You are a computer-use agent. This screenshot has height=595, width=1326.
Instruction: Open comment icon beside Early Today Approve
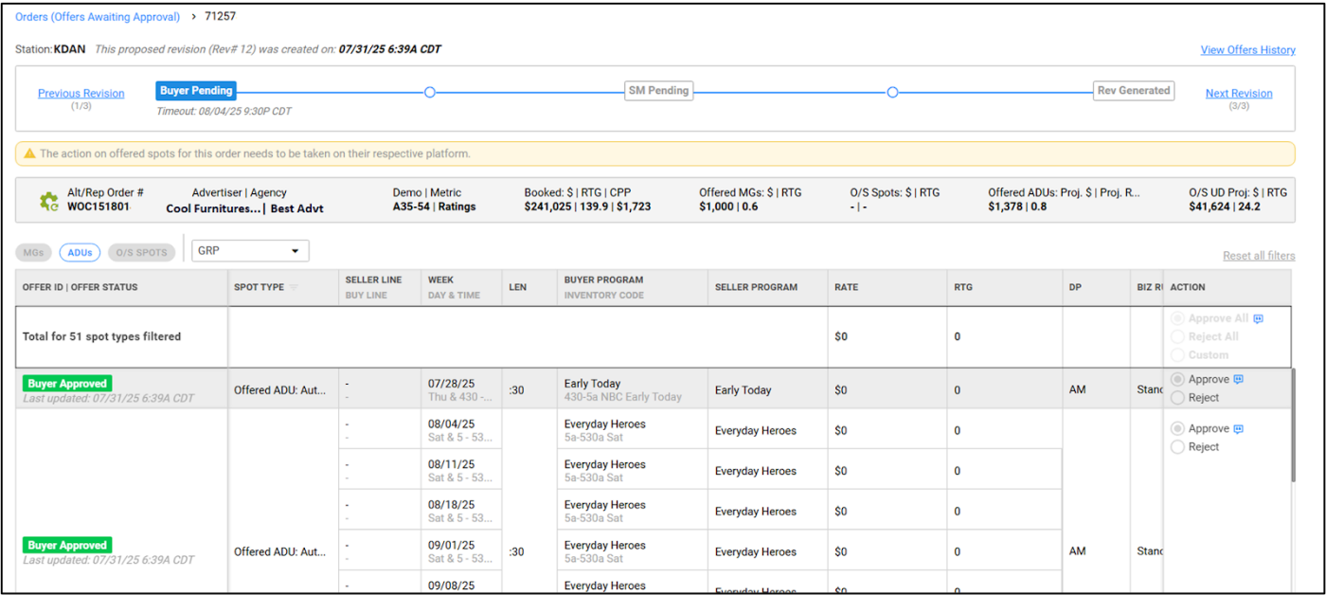(1239, 380)
